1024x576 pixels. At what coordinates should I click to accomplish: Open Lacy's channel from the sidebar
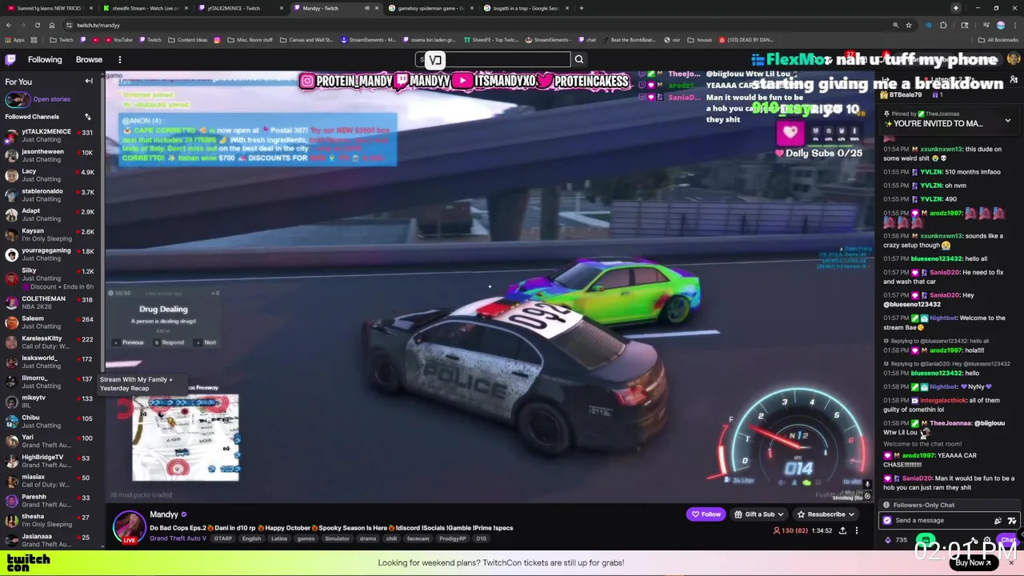52,175
